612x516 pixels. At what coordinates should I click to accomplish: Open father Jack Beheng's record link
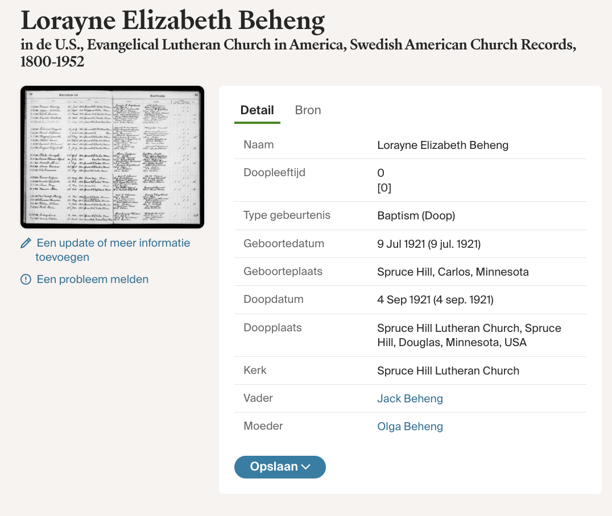[x=410, y=398]
